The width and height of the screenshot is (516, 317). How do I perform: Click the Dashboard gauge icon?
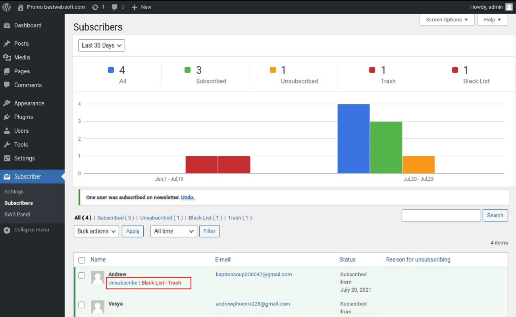pyautogui.click(x=7, y=25)
